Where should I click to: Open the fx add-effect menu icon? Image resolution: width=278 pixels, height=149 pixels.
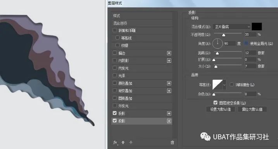tap(116, 142)
